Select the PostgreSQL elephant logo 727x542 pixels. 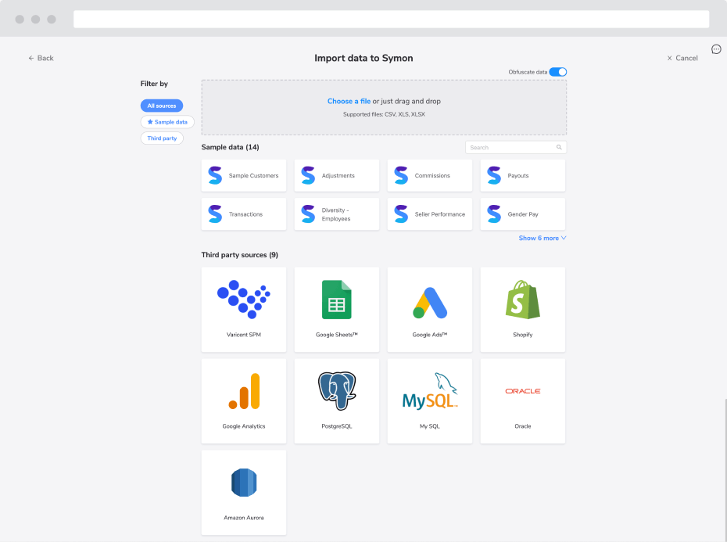tap(337, 391)
